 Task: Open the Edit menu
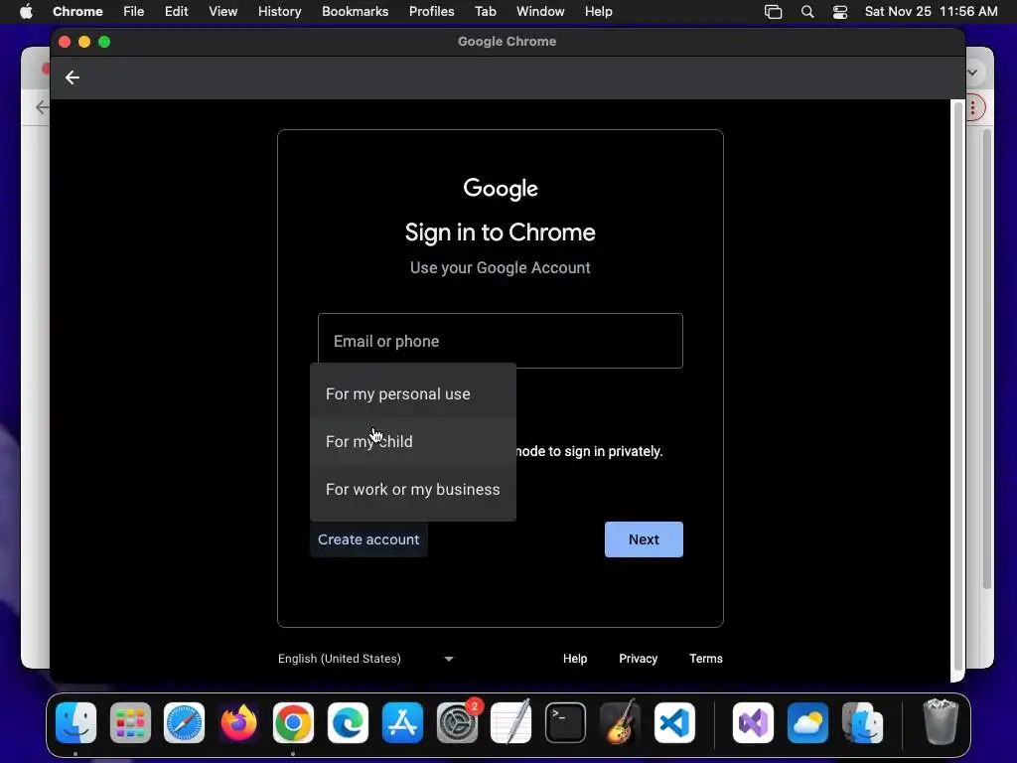[177, 12]
